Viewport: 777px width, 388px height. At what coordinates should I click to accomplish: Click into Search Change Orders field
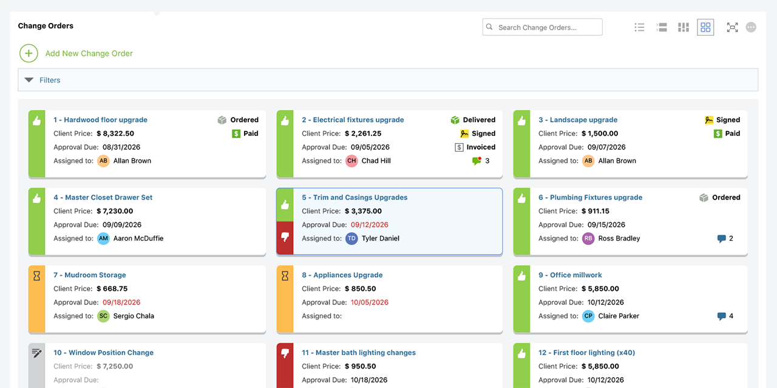point(543,27)
